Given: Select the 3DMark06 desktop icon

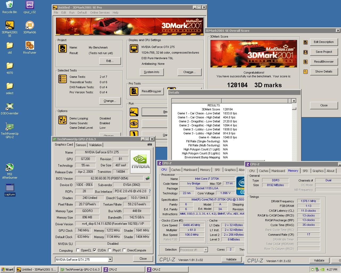Looking at the screenshot, I should [x=30, y=27].
